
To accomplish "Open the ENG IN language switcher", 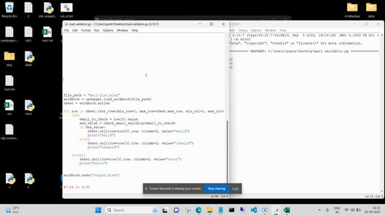I will pos(337,210).
